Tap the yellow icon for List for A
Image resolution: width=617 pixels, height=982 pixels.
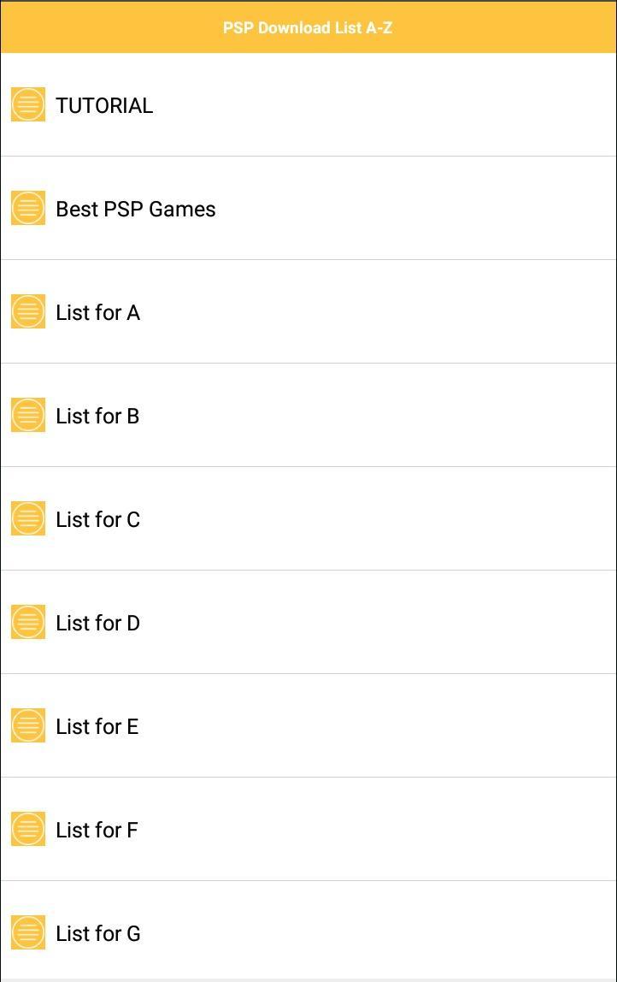click(x=28, y=311)
